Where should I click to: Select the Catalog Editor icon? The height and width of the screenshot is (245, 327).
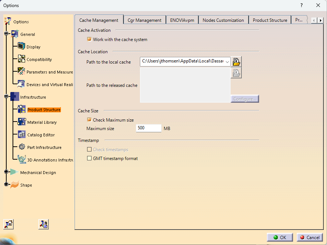[22, 134]
